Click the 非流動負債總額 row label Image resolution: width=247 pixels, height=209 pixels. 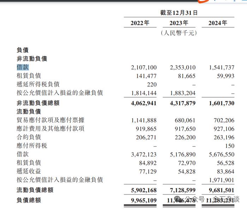tap(38, 103)
